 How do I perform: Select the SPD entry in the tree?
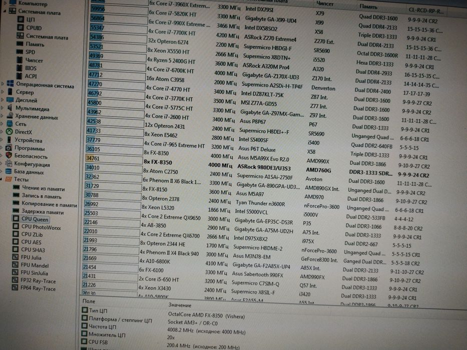(x=30, y=52)
